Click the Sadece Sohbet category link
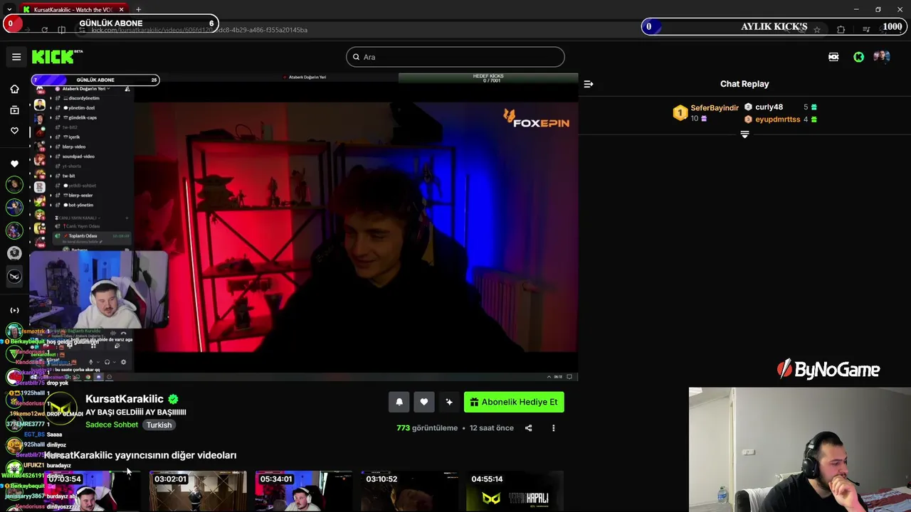This screenshot has width=911, height=512. (x=112, y=425)
